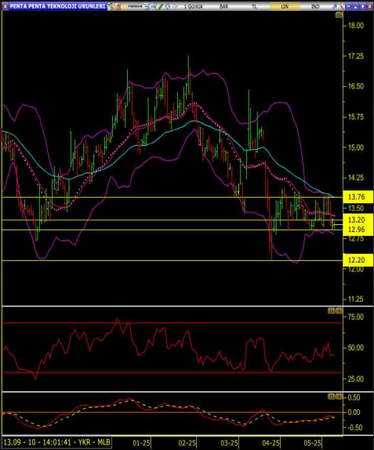Close the MACD indicator panel
Screen dimensions: 374x450
339,397
